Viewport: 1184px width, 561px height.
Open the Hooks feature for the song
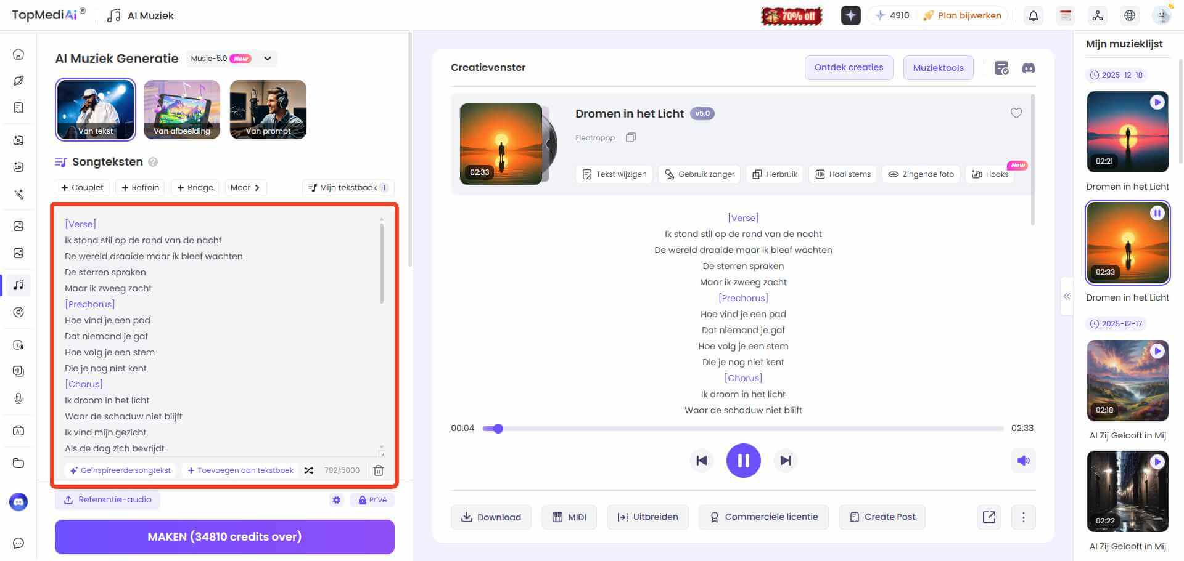[x=990, y=174]
